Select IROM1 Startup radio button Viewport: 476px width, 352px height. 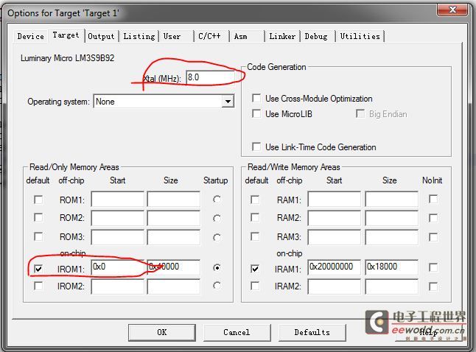tap(217, 267)
